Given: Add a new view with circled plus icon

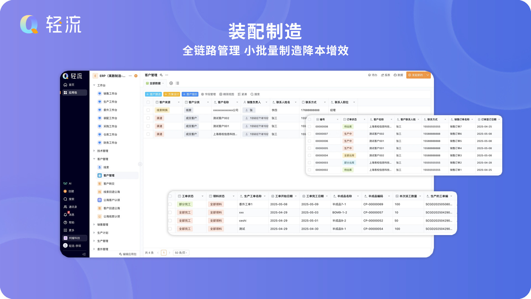Looking at the screenshot, I should pos(171,83).
